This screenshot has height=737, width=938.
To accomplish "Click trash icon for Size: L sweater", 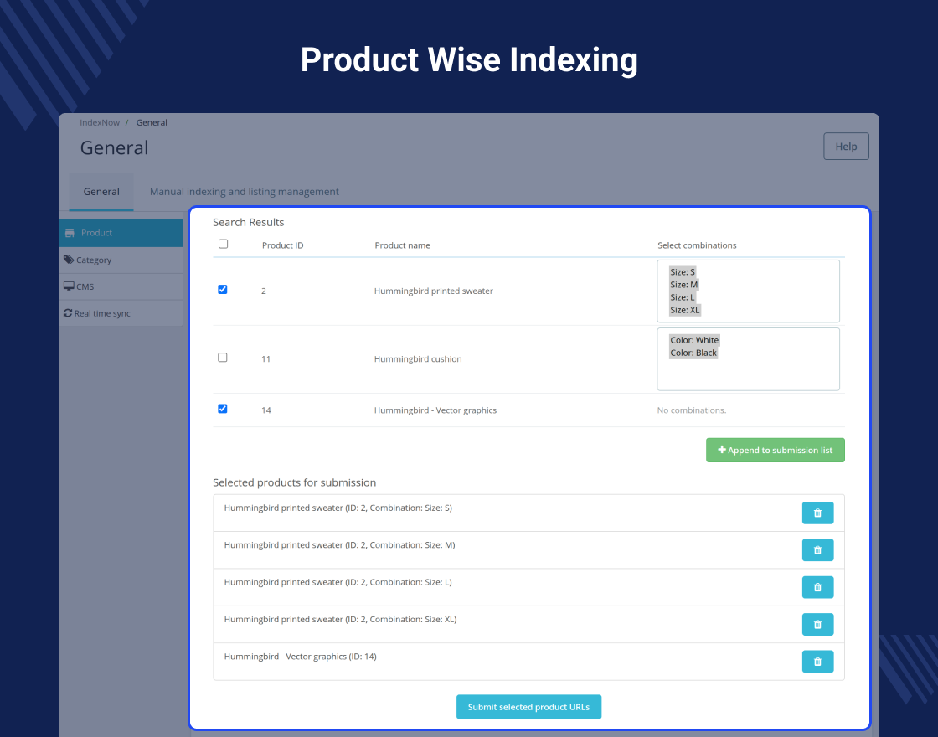I will pos(817,587).
